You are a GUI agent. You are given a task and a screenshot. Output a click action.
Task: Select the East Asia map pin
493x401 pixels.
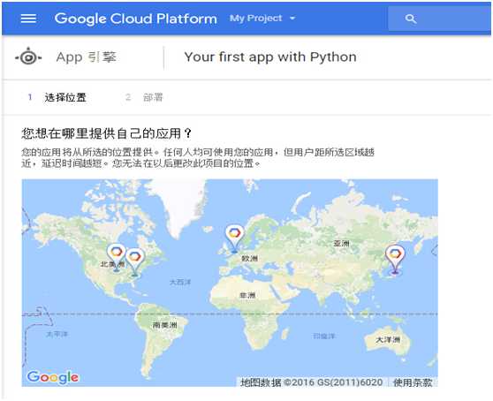tap(395, 260)
